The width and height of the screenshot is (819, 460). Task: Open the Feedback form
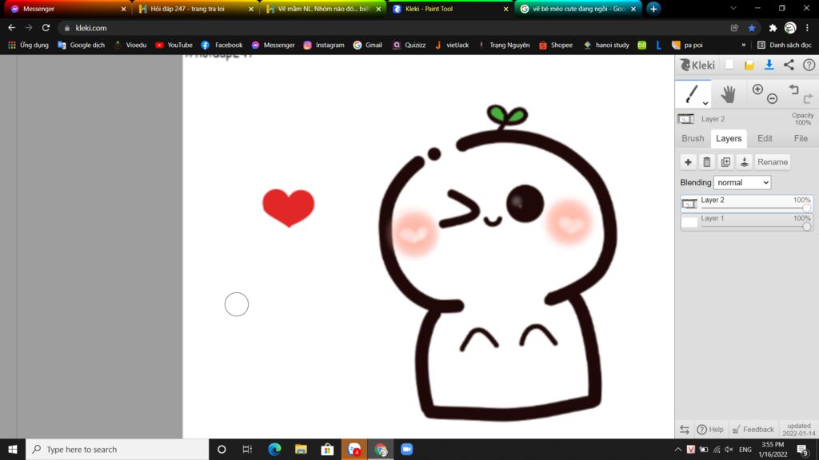(x=753, y=429)
